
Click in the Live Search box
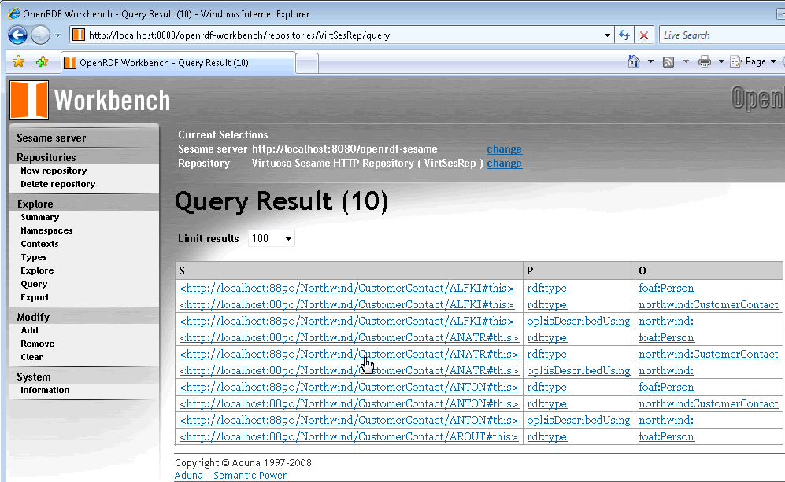click(x=720, y=35)
